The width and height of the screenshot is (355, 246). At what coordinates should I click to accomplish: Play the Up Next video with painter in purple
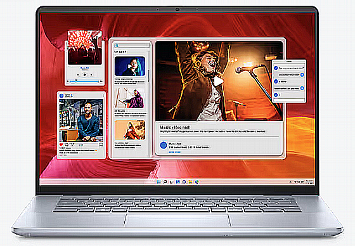click(x=130, y=98)
